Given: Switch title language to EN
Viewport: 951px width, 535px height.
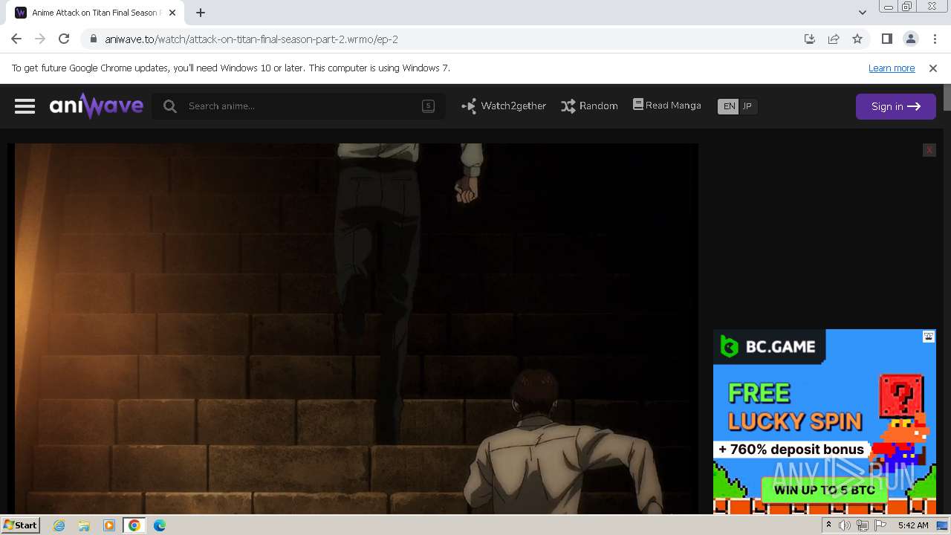Looking at the screenshot, I should 729,106.
